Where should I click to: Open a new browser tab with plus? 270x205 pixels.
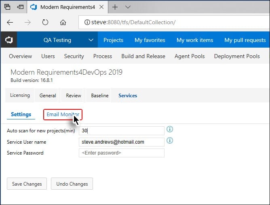pyautogui.click(x=115, y=7)
